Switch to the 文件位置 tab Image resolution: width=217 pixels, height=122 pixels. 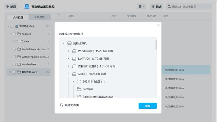tap(18, 17)
